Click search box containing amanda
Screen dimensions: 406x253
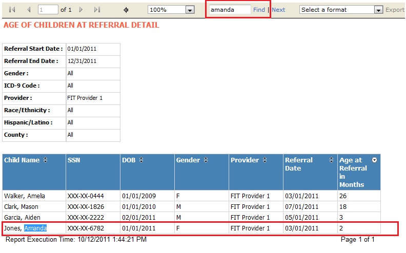coord(230,10)
